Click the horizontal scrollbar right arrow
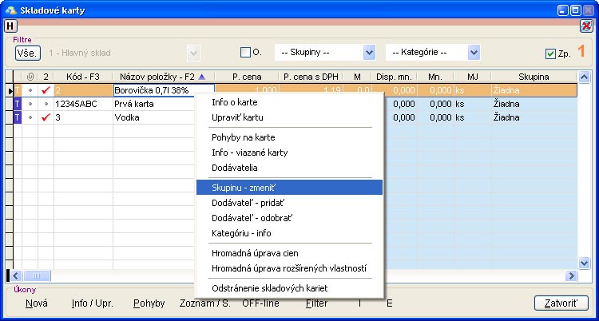This screenshot has width=599, height=321. click(x=571, y=275)
